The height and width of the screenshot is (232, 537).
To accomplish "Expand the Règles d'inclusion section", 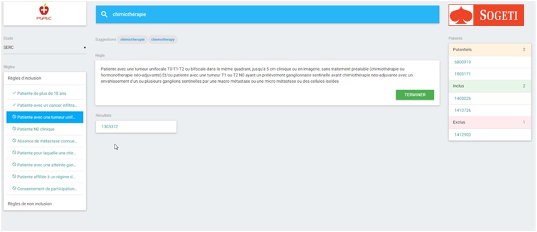I will pos(44,78).
